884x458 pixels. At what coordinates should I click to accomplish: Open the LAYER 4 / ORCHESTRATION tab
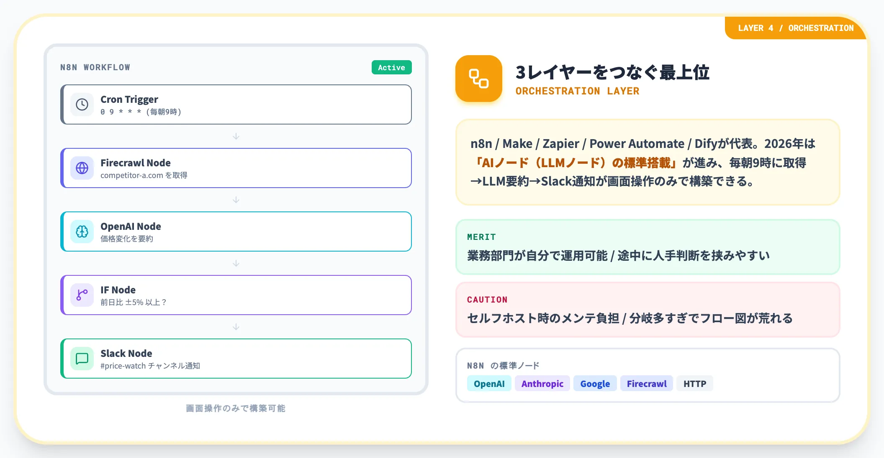795,28
